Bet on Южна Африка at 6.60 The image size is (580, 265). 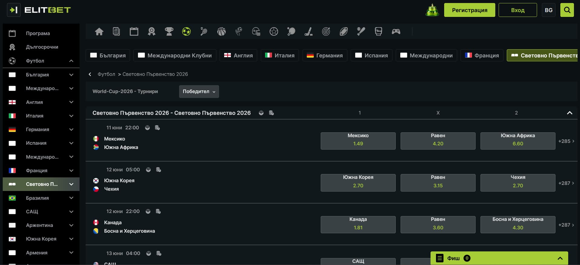pyautogui.click(x=518, y=141)
